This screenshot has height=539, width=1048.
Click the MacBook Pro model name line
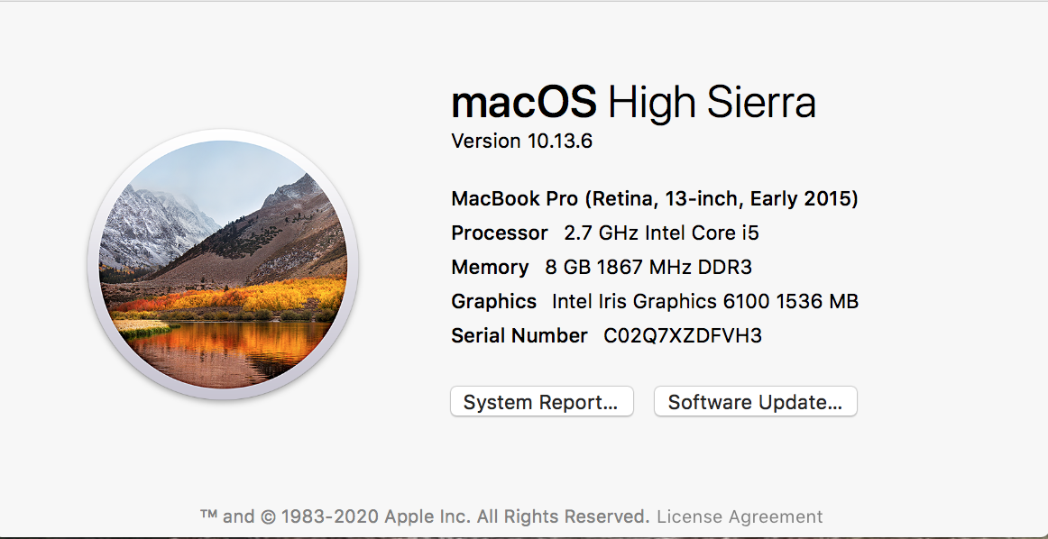pyautogui.click(x=654, y=198)
